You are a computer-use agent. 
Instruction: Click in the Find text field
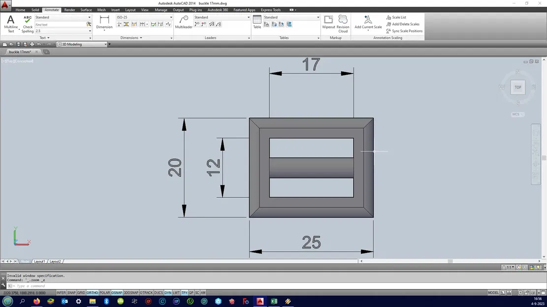point(60,25)
